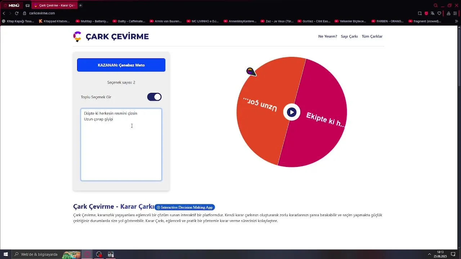Screen dimensions: 461x259
Task: Open the Kitappad Kitabını... bookmark
Action: point(54,21)
